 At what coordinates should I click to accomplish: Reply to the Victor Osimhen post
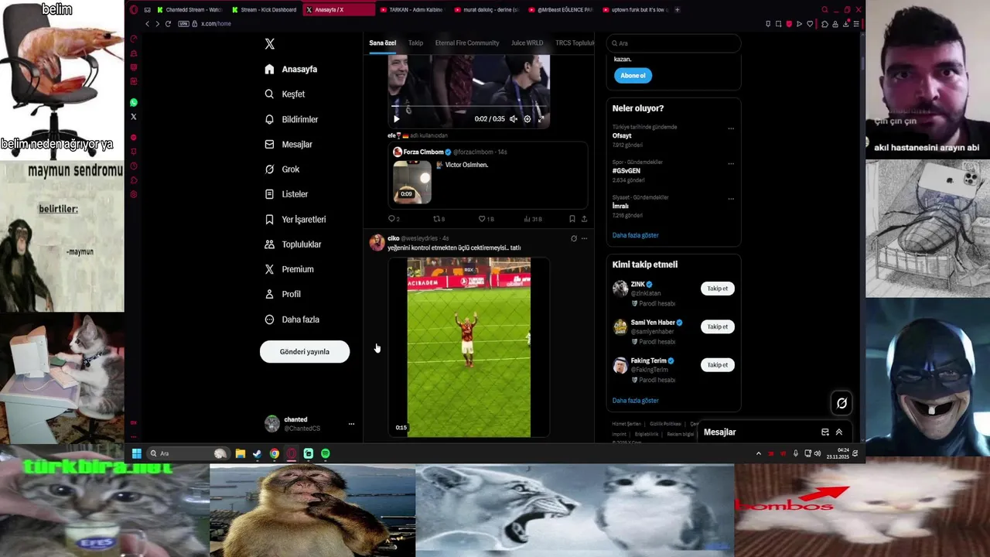pyautogui.click(x=394, y=219)
